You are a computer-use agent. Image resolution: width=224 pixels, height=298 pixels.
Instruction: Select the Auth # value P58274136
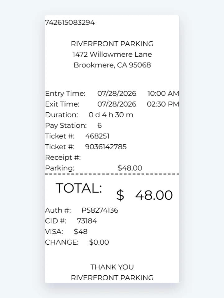(100, 210)
